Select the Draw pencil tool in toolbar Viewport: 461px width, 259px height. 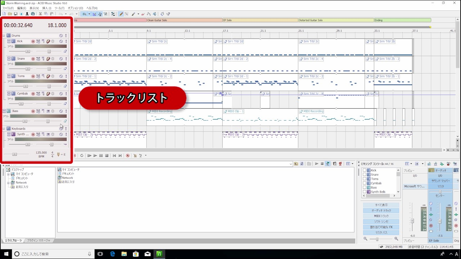click(x=121, y=14)
